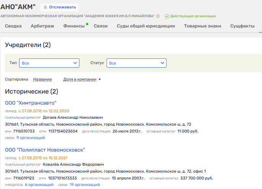Click director name Ковалёв Александр Федорович
Screen dimensions: 262x189
(73, 165)
